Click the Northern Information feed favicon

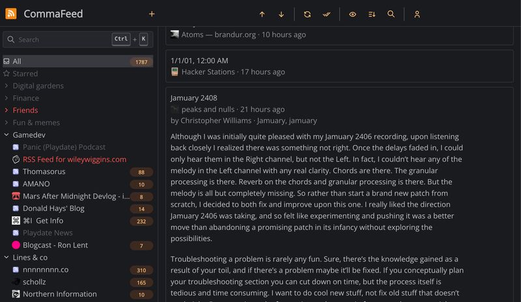[16, 294]
